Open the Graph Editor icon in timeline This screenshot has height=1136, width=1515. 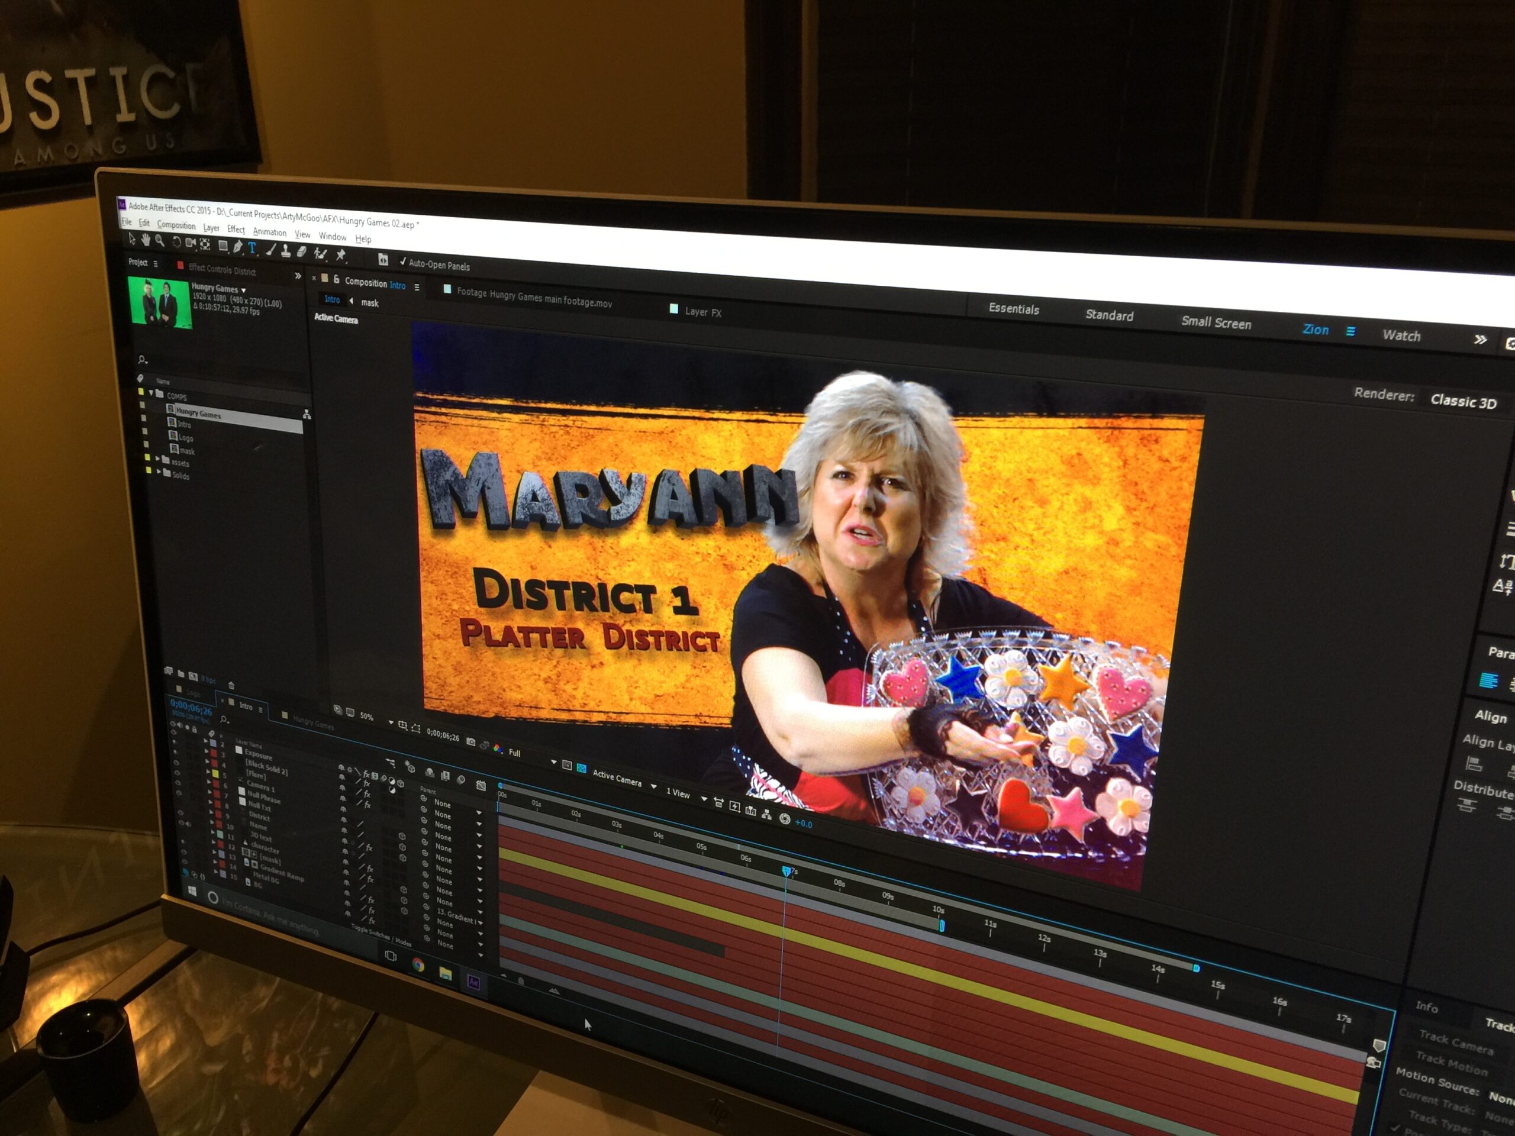[x=482, y=785]
